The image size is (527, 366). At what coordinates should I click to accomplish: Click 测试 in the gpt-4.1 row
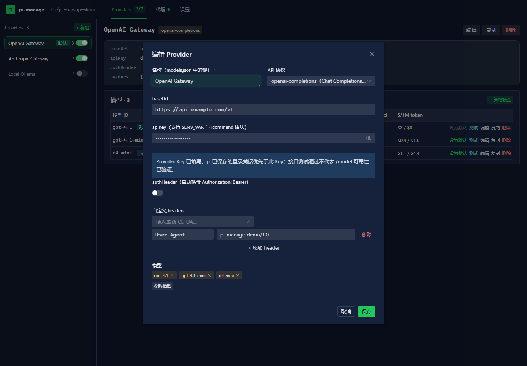[x=474, y=128]
